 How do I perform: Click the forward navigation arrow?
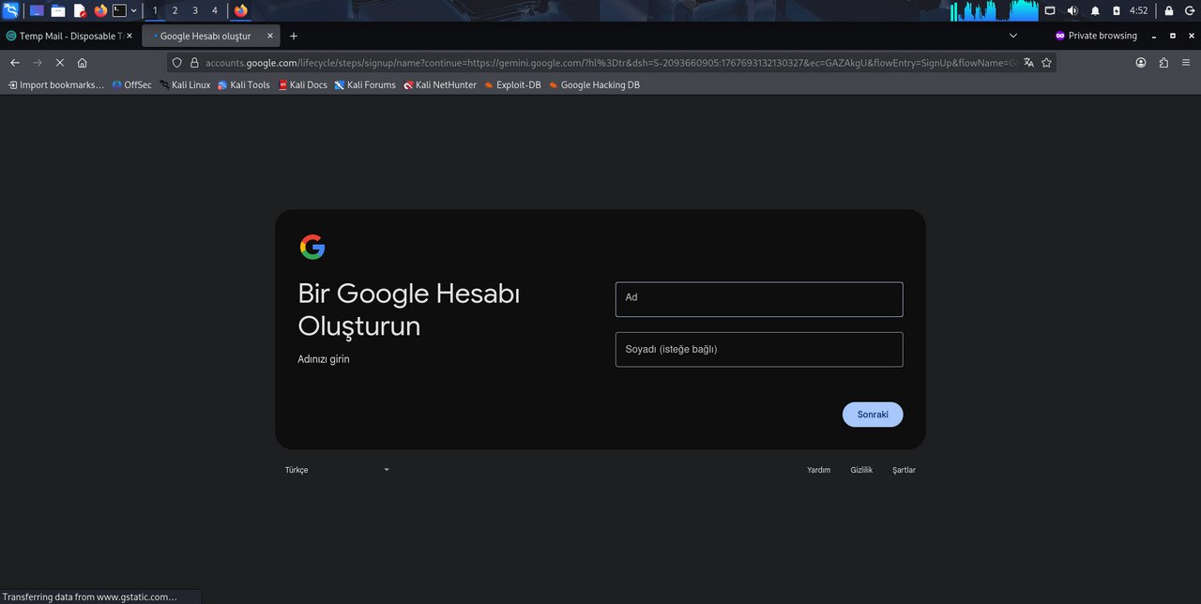[38, 63]
